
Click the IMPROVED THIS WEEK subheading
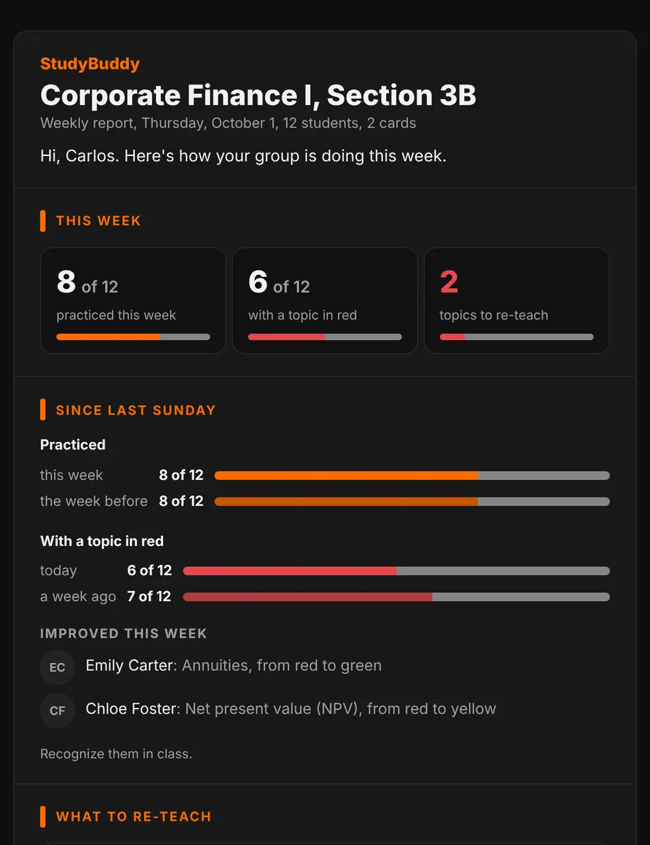pos(123,634)
